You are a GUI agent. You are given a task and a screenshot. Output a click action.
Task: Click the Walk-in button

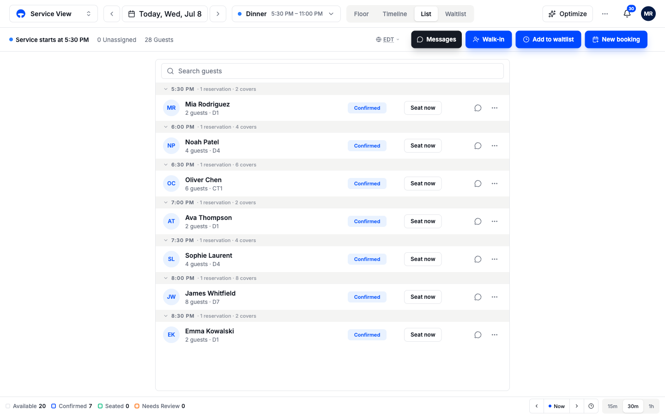click(x=489, y=40)
